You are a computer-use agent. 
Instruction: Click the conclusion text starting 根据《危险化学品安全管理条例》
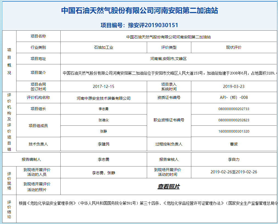tap(148, 203)
